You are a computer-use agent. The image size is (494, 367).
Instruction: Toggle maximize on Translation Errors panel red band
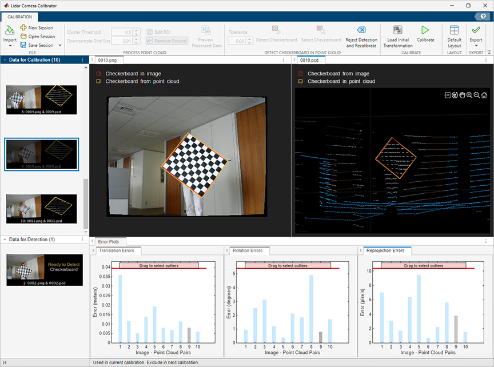(x=158, y=265)
